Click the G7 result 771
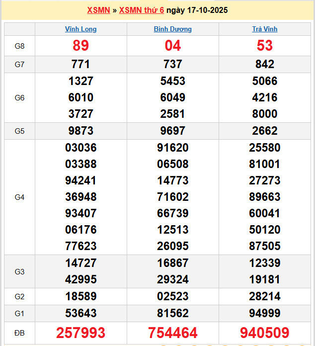315x346 pixels. coord(81,64)
